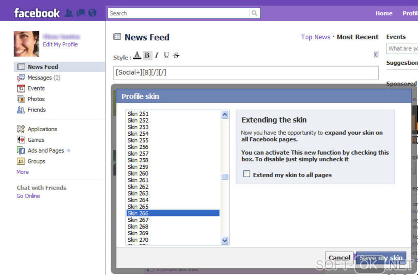Screen dimensions: 418x275
Task: Select Skin 253 in the list
Action: 173,127
